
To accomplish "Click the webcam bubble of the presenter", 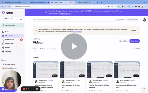I will click(x=11, y=80).
